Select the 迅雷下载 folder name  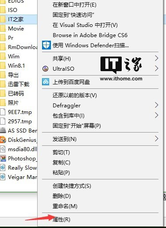point(19,84)
